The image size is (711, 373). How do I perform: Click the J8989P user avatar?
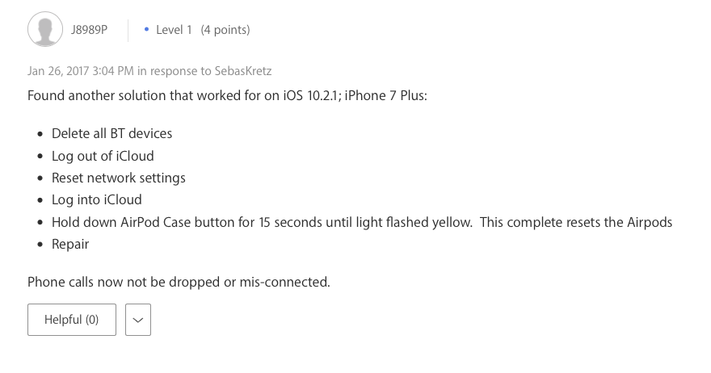45,30
